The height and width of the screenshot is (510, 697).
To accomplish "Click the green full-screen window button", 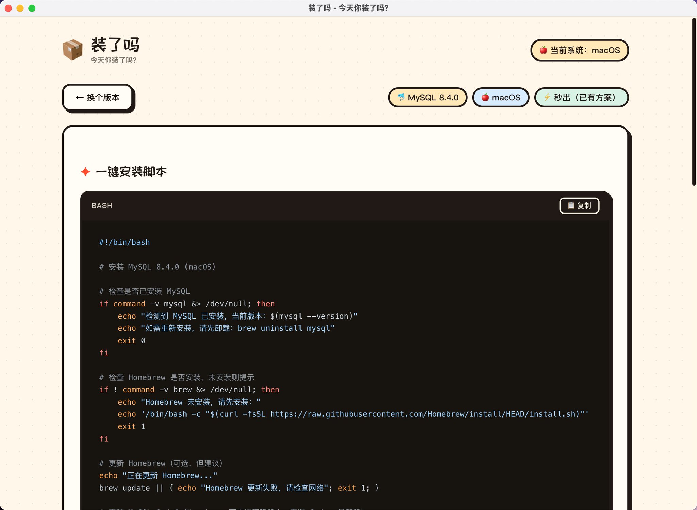I will [32, 8].
